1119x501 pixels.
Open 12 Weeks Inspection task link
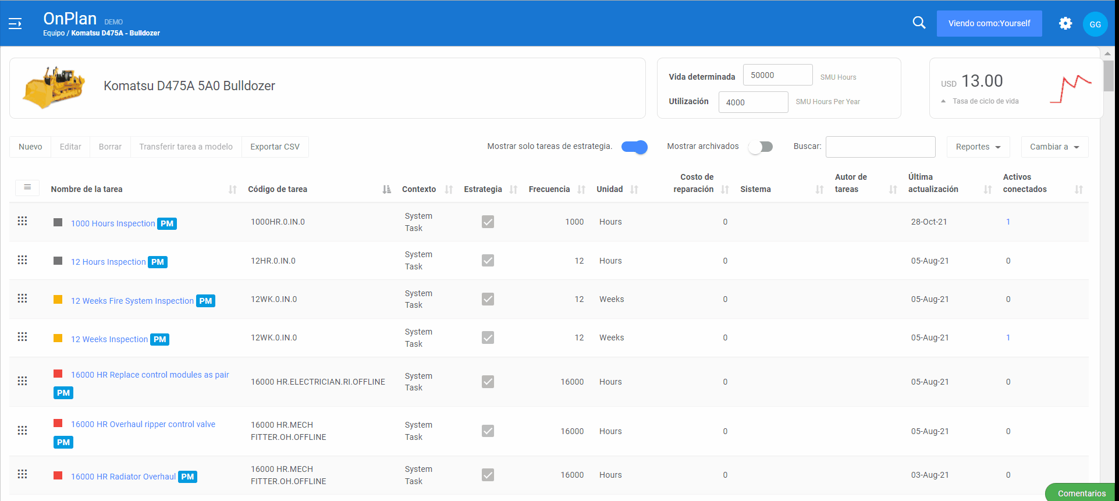point(109,339)
